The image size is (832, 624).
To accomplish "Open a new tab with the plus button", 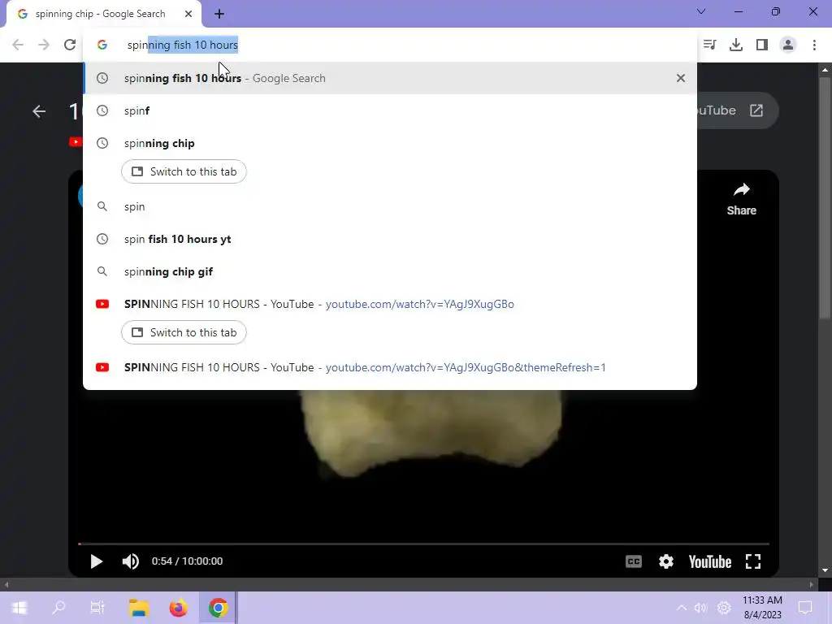I will 219,14.
